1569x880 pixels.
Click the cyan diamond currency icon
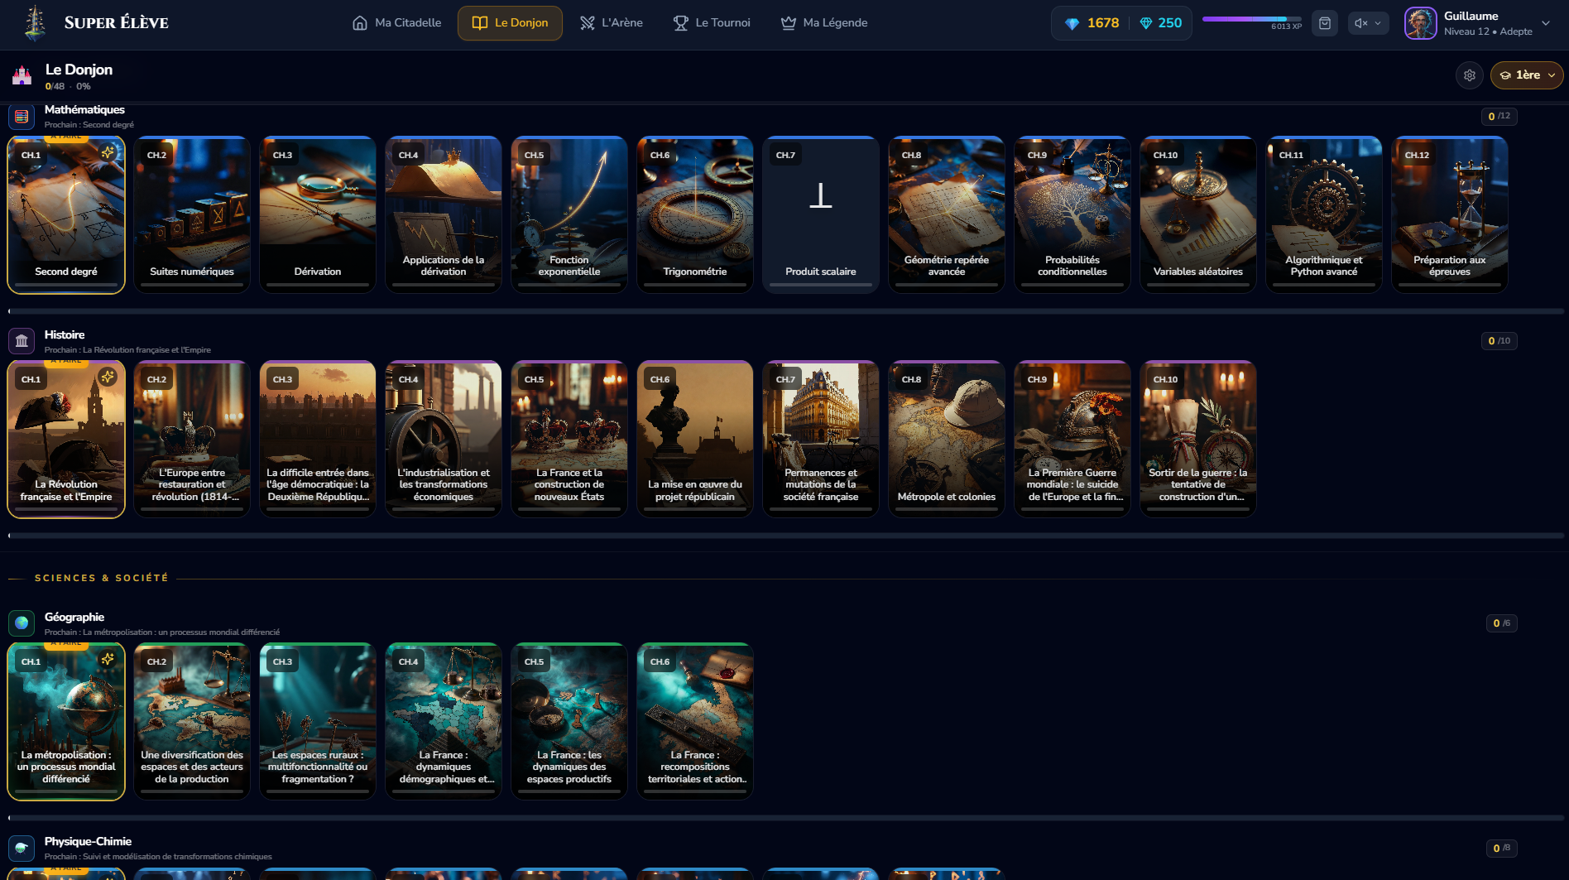[1146, 23]
